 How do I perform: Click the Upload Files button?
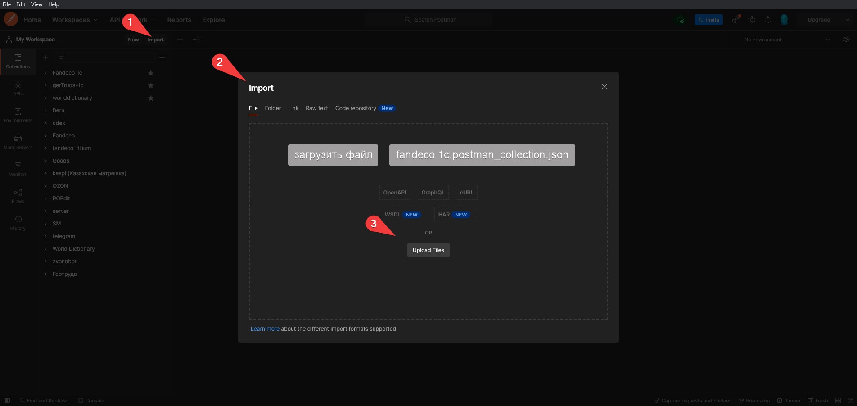pos(428,250)
